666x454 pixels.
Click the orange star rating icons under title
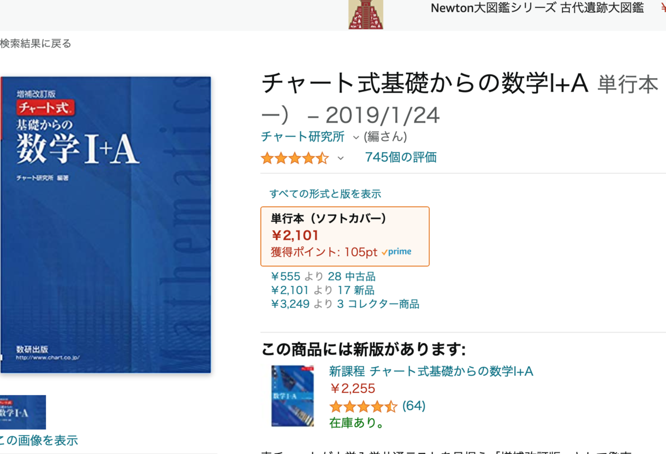(x=295, y=158)
